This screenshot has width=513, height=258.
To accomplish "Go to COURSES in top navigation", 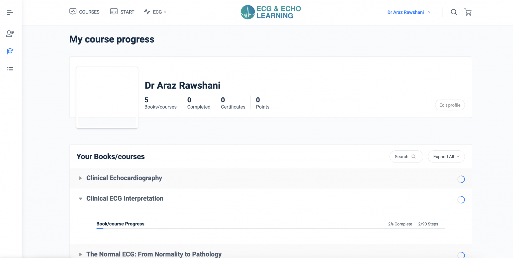I will (x=84, y=12).
